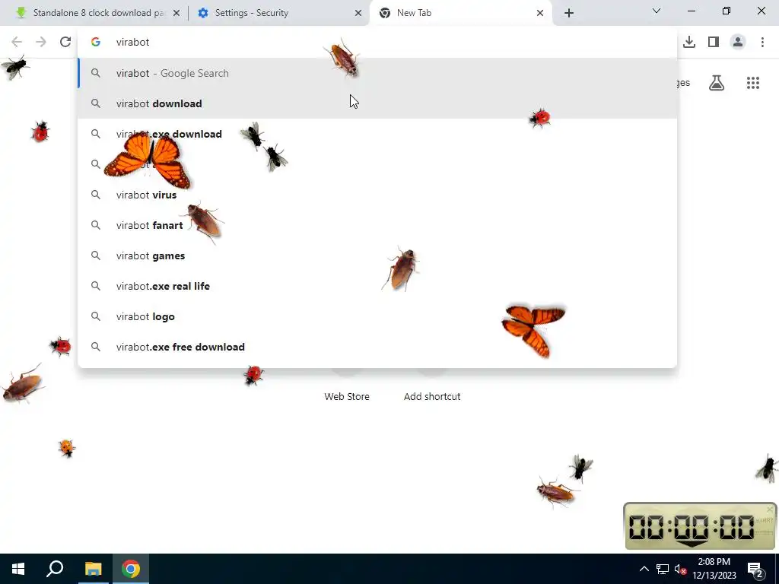Reload the page with the refresh icon
Viewport: 779px width, 584px height.
pyautogui.click(x=65, y=42)
